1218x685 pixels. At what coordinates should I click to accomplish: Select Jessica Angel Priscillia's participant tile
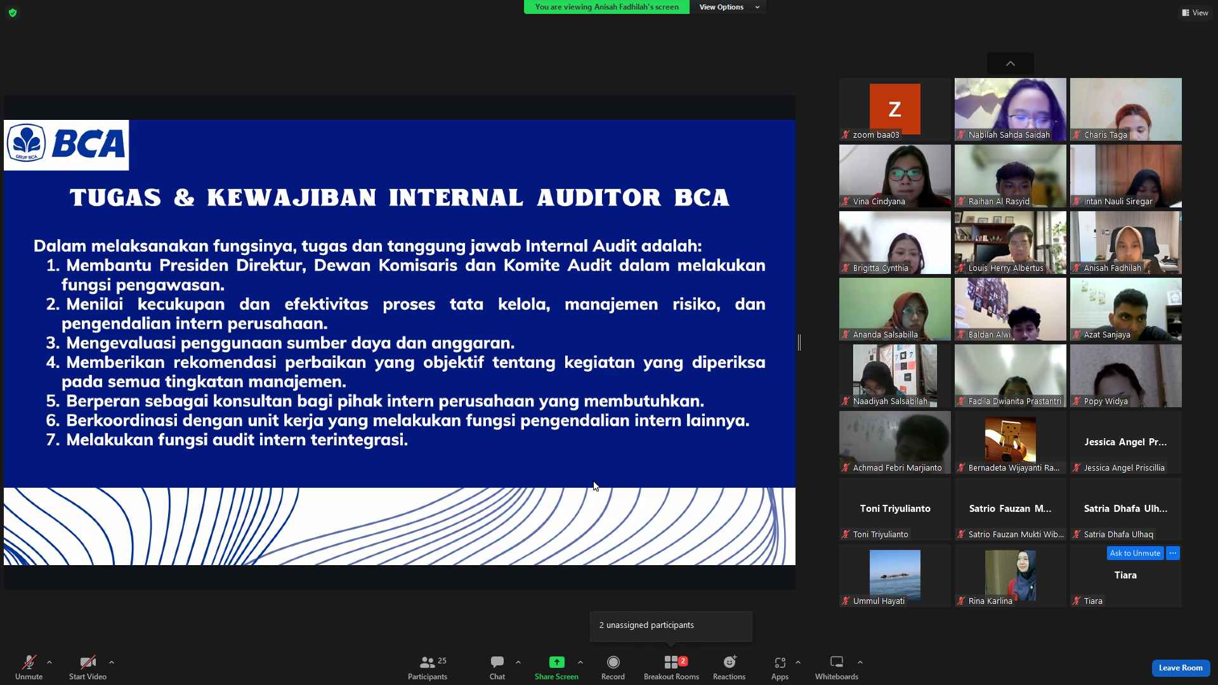coord(1126,442)
